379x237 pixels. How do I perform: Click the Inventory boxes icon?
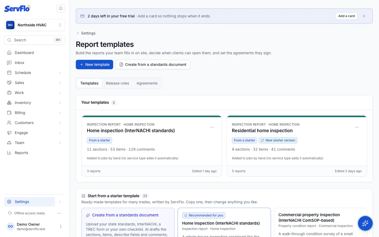pos(9,103)
